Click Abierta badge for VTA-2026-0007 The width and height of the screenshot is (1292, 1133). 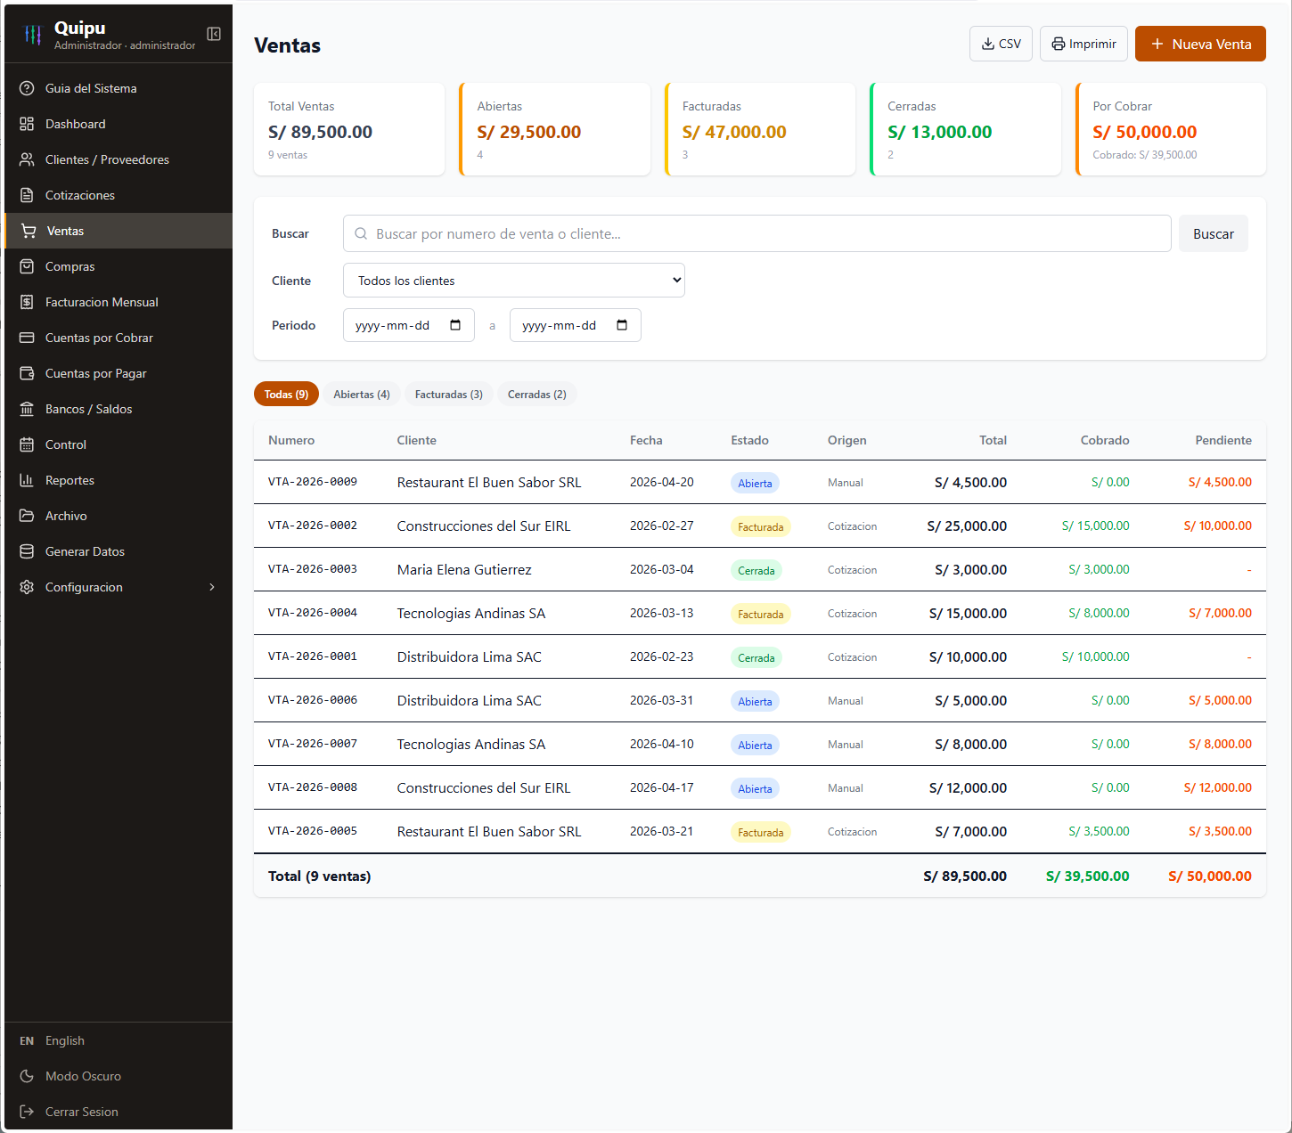(x=755, y=745)
